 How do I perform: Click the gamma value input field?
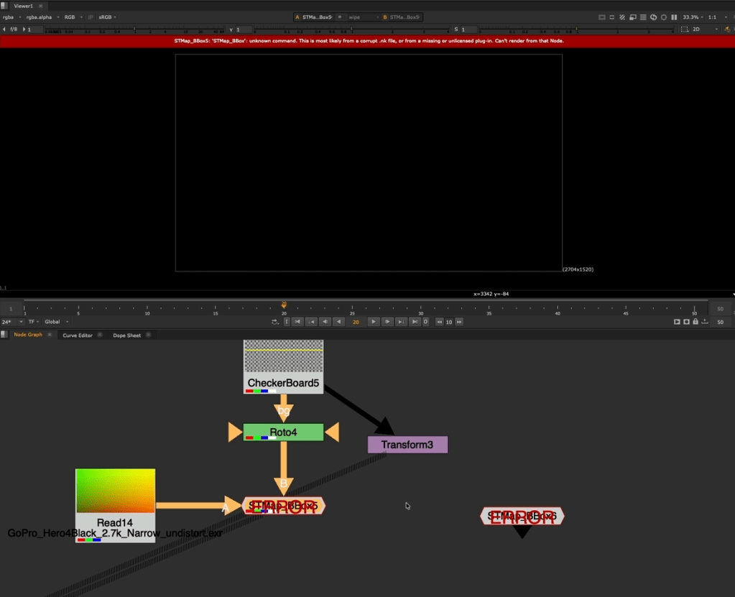point(244,29)
